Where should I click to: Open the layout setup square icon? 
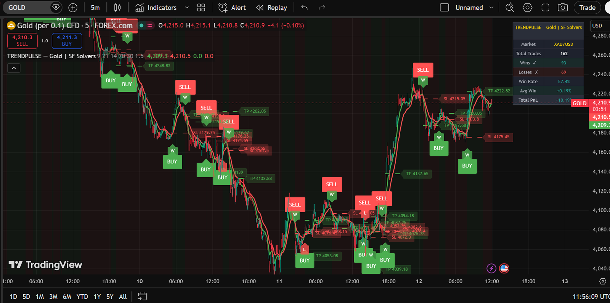(x=444, y=8)
